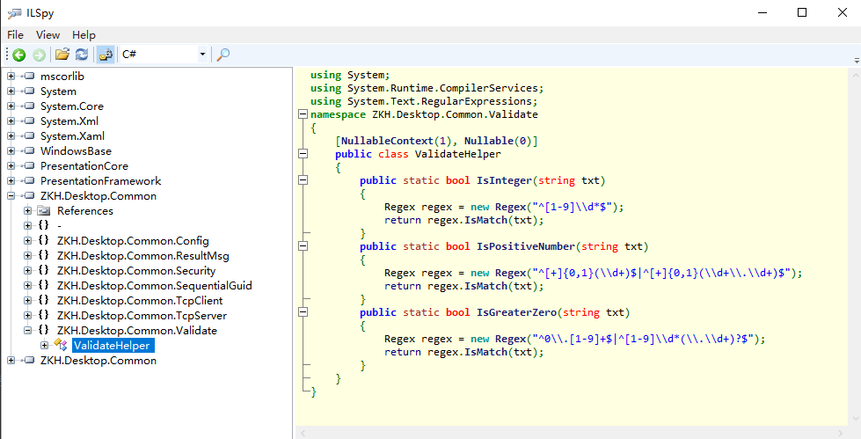Open search with the magnifier icon

223,54
